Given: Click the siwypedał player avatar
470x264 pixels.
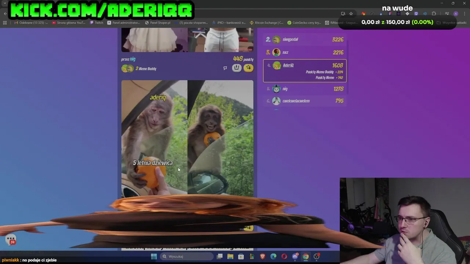Looking at the screenshot, I should click(x=276, y=39).
